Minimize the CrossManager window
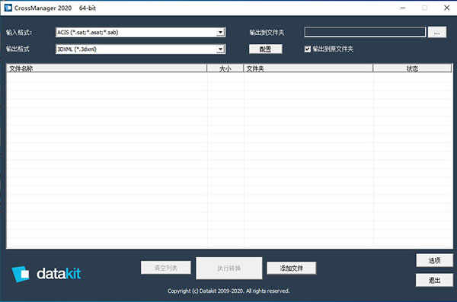This screenshot has width=457, height=302. tap(403, 8)
